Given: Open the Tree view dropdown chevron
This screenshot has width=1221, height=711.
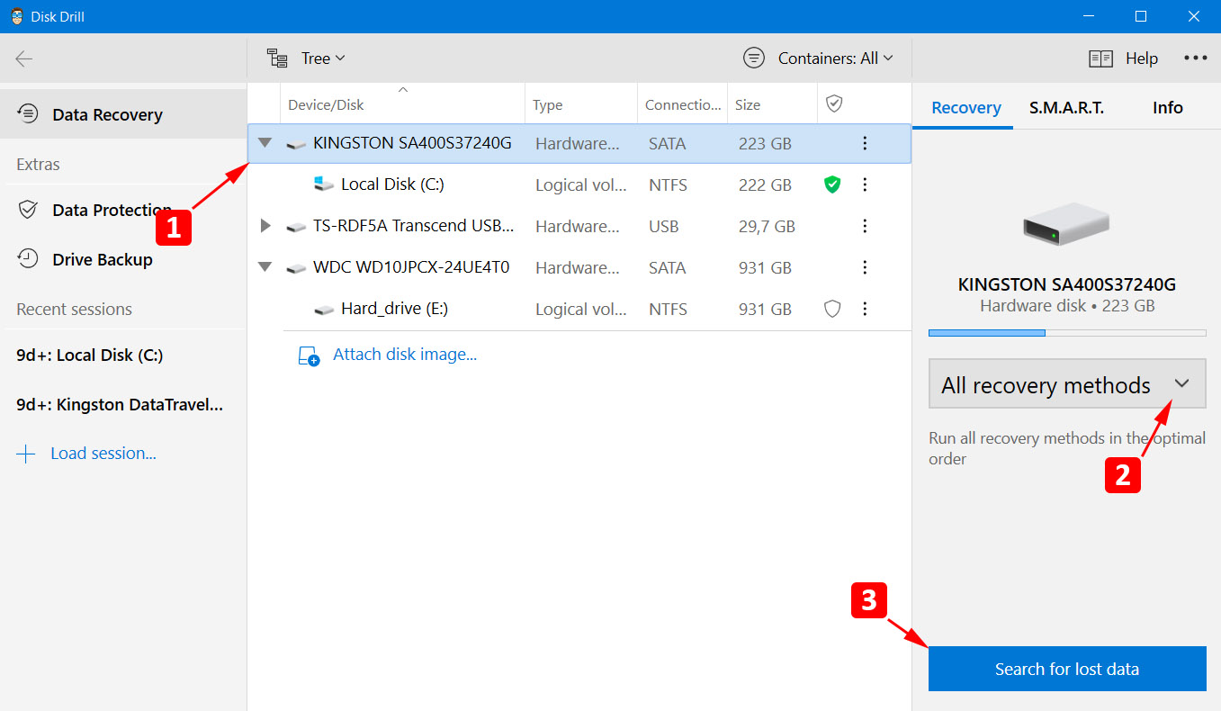Looking at the screenshot, I should [340, 58].
